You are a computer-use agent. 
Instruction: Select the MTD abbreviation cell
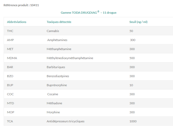click(x=10, y=103)
